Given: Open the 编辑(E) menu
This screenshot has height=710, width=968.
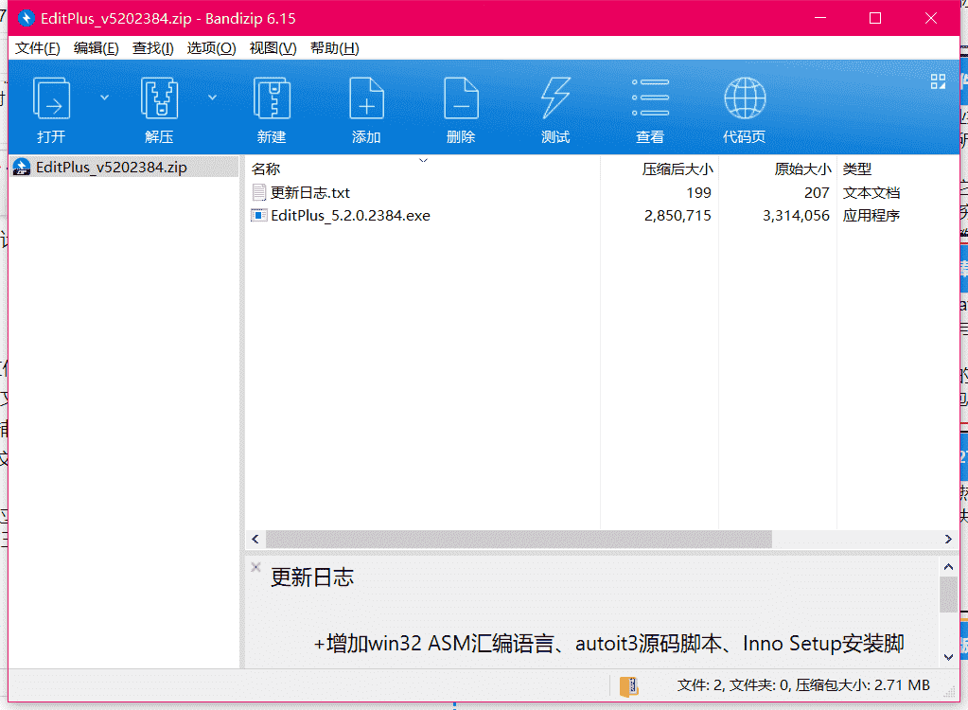Looking at the screenshot, I should (x=96, y=48).
